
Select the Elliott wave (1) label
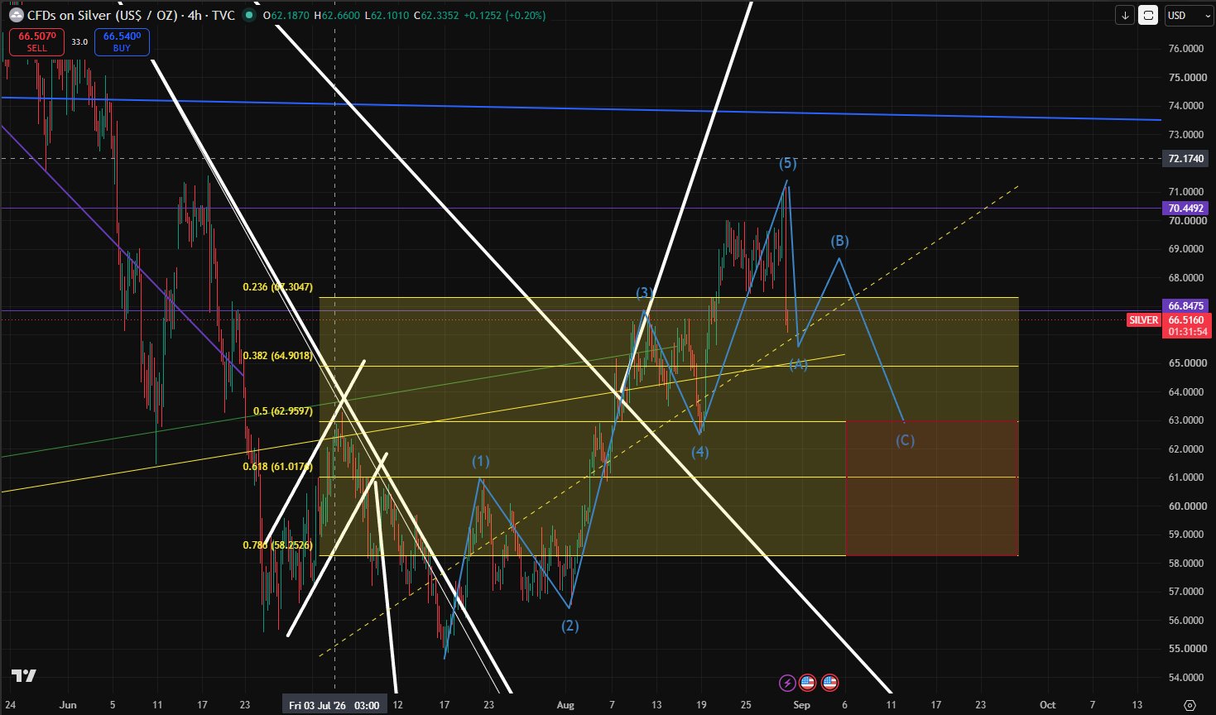(481, 461)
